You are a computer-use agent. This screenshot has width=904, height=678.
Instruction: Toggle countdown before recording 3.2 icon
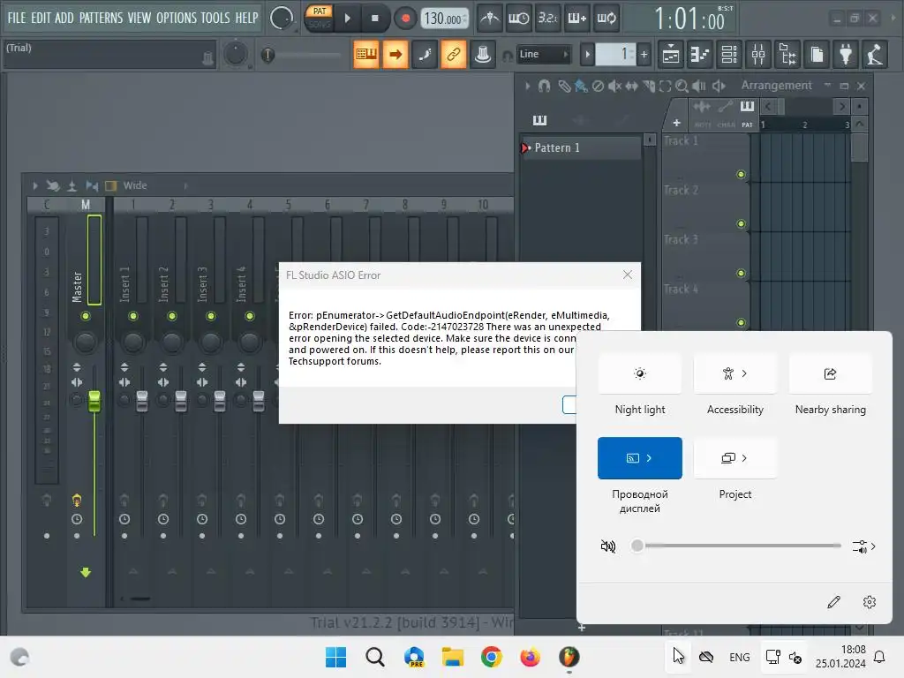point(547,19)
